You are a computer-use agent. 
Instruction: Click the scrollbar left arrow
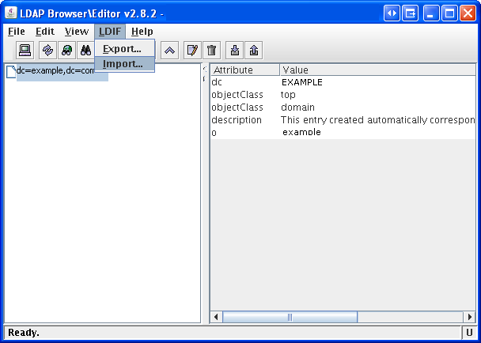[216, 317]
